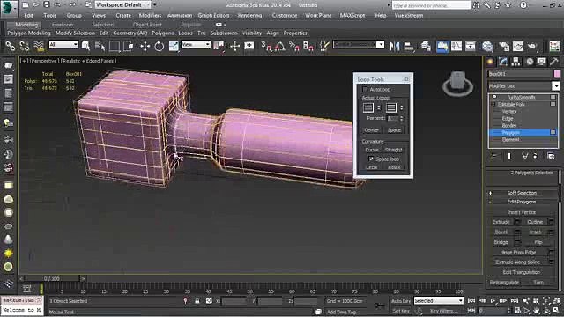
Task: Open Render Setup icon
Action: (x=503, y=46)
